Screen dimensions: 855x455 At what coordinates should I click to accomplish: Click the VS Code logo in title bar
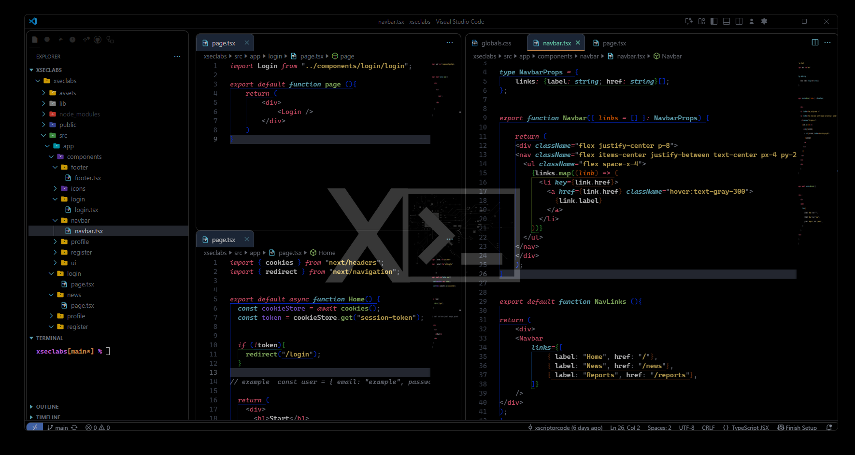coord(33,21)
